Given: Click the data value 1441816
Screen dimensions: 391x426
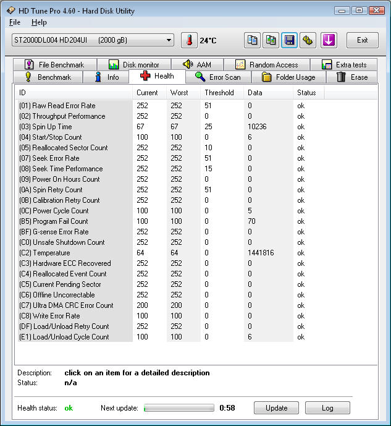Looking at the screenshot, I should (261, 253).
